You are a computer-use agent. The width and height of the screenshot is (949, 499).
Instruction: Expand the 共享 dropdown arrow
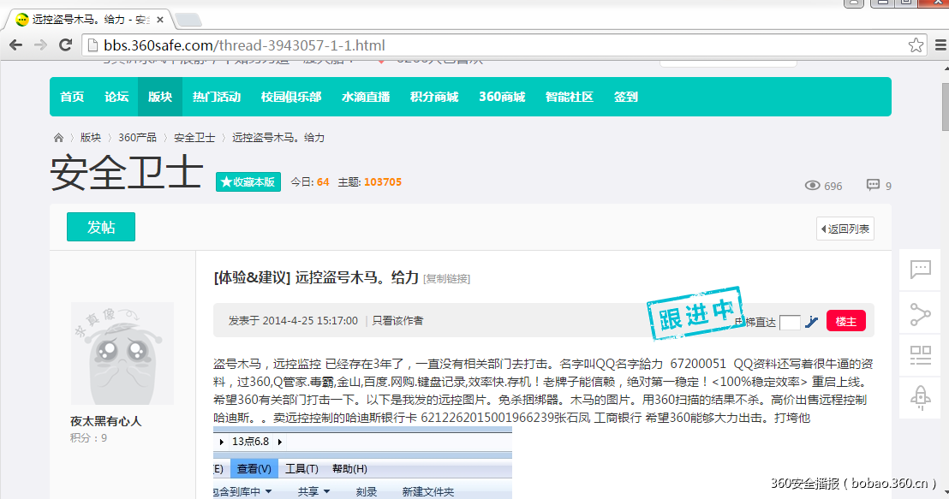[326, 491]
